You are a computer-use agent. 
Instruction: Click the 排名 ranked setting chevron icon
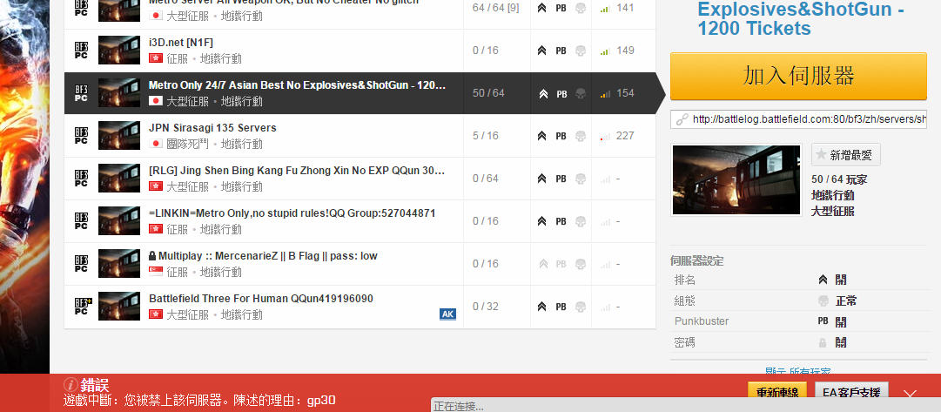[x=823, y=280]
